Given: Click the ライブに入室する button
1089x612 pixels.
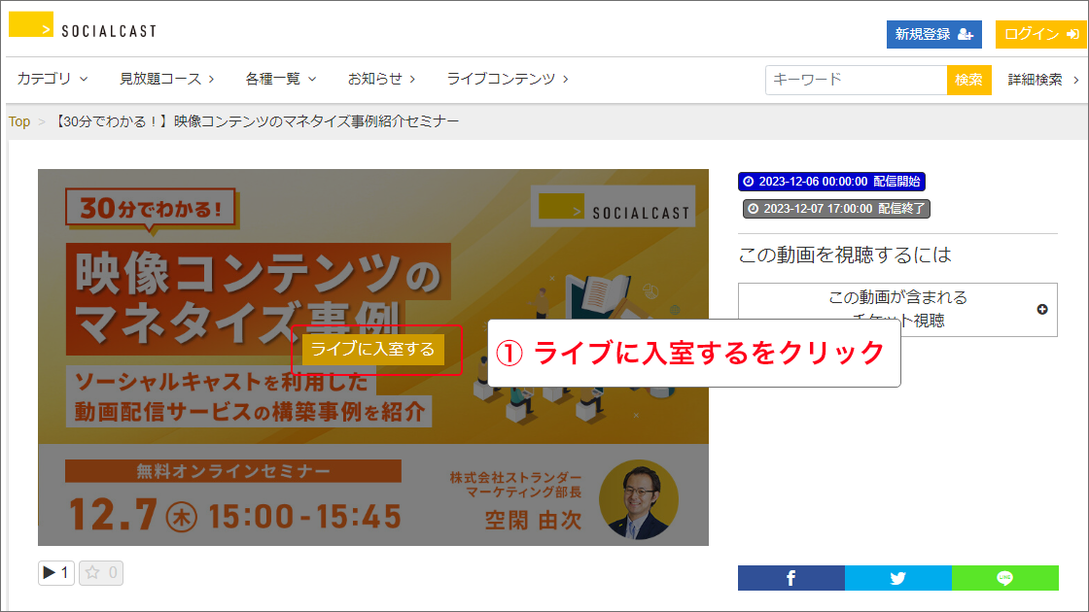Looking at the screenshot, I should point(373,349).
